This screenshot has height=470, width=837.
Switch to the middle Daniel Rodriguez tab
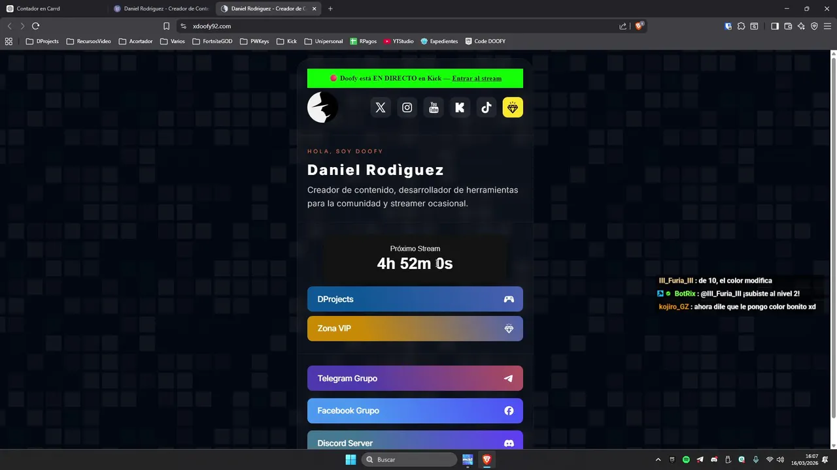161,8
